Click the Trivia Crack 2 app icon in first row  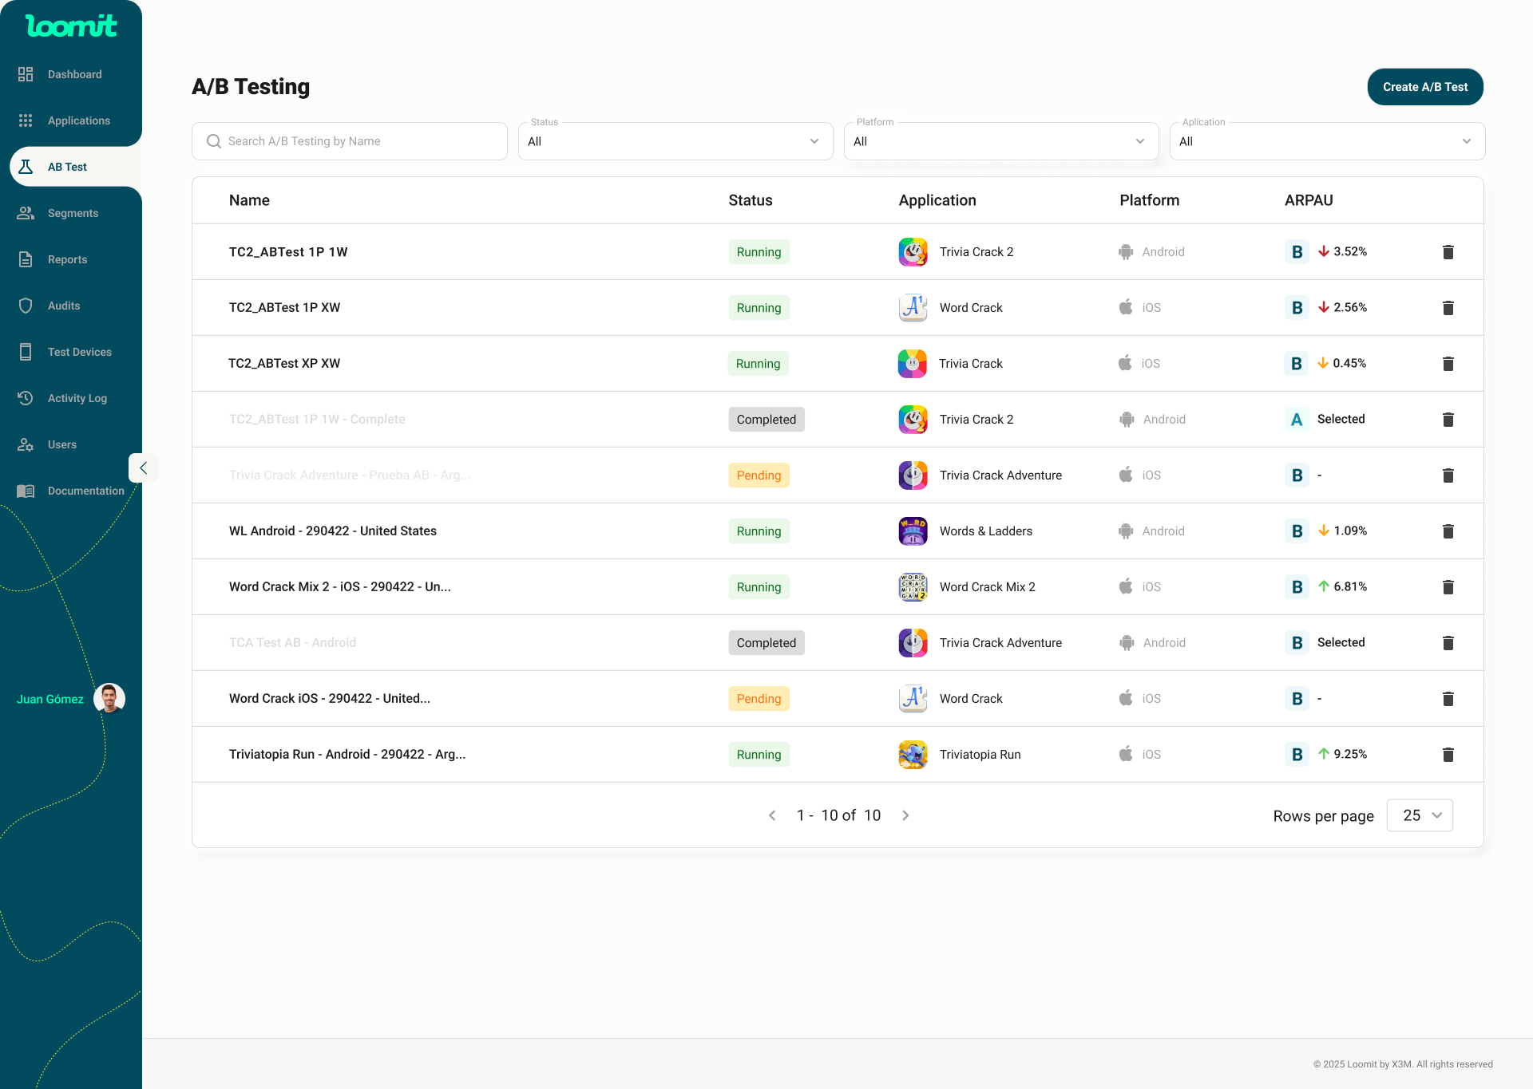[913, 252]
